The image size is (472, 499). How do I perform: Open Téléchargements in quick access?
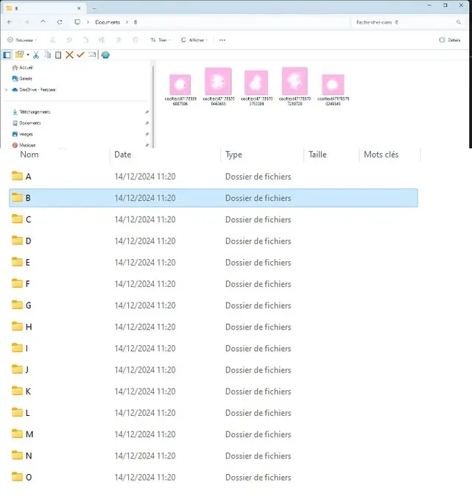point(35,112)
